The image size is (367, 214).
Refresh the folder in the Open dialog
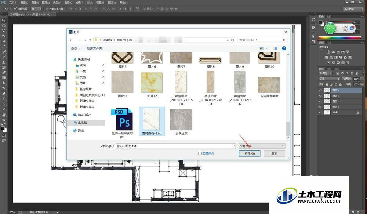[x=232, y=40]
